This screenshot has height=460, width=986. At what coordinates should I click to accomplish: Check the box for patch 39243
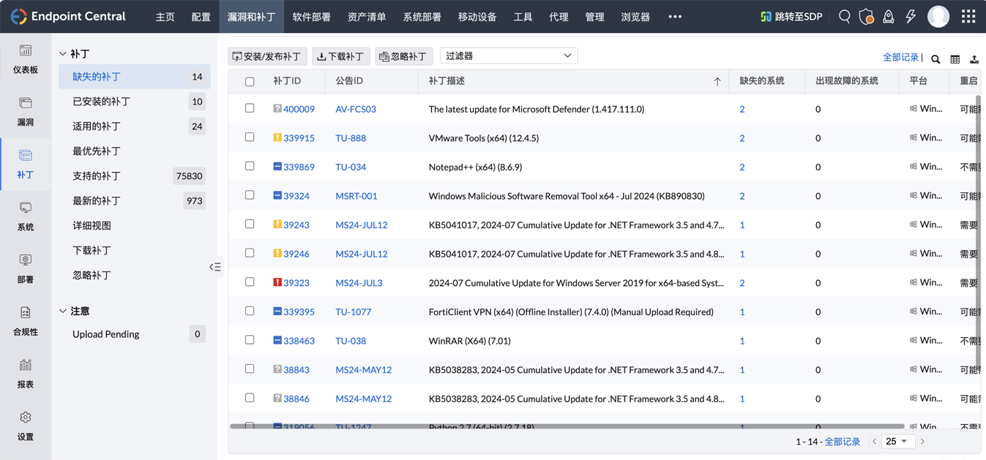pyautogui.click(x=250, y=224)
